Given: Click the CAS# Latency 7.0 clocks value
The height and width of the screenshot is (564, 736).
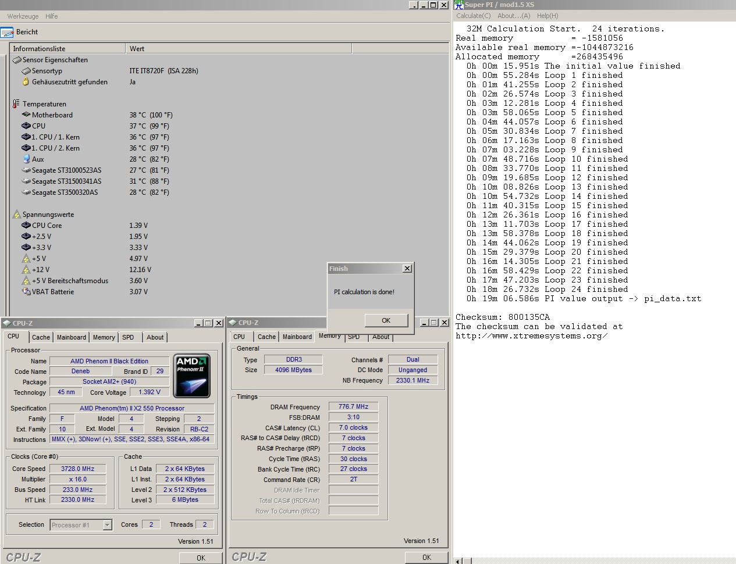Looking at the screenshot, I should coord(354,427).
